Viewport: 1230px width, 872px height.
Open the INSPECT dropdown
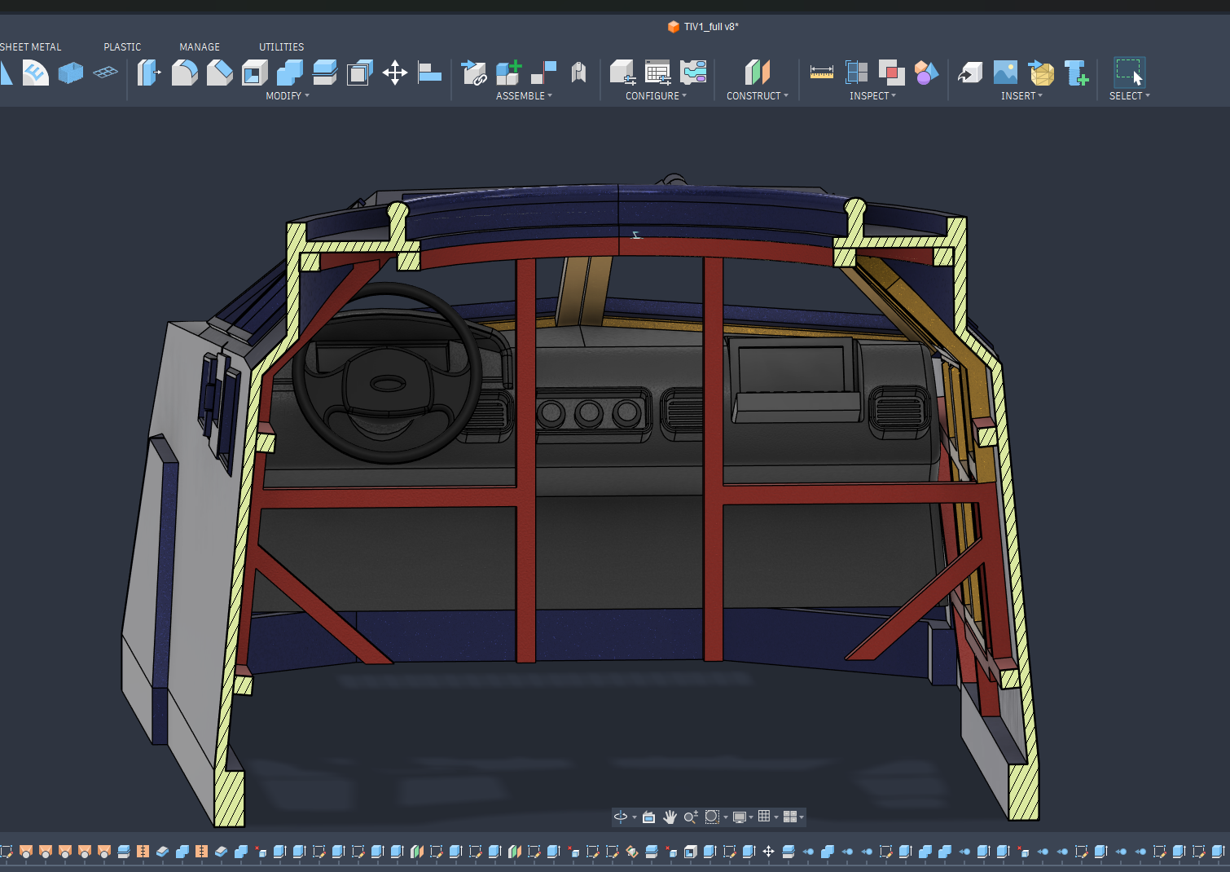click(x=872, y=96)
